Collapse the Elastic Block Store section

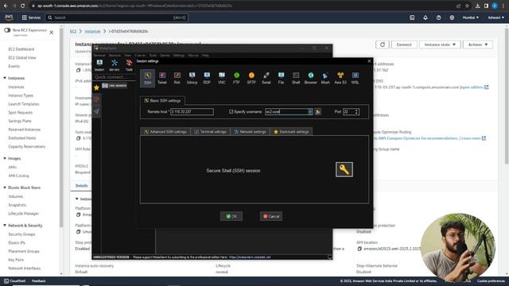click(5, 187)
